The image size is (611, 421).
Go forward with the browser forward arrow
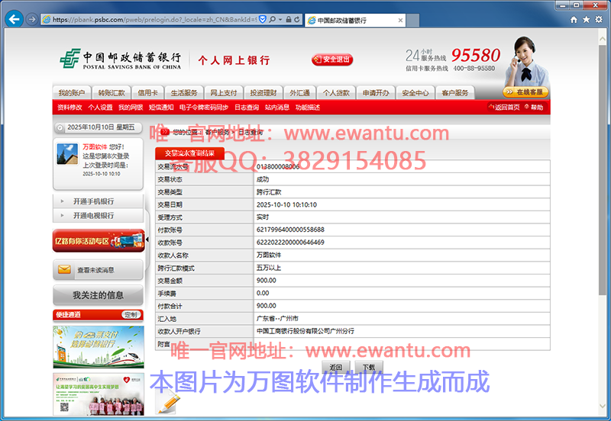coord(32,19)
